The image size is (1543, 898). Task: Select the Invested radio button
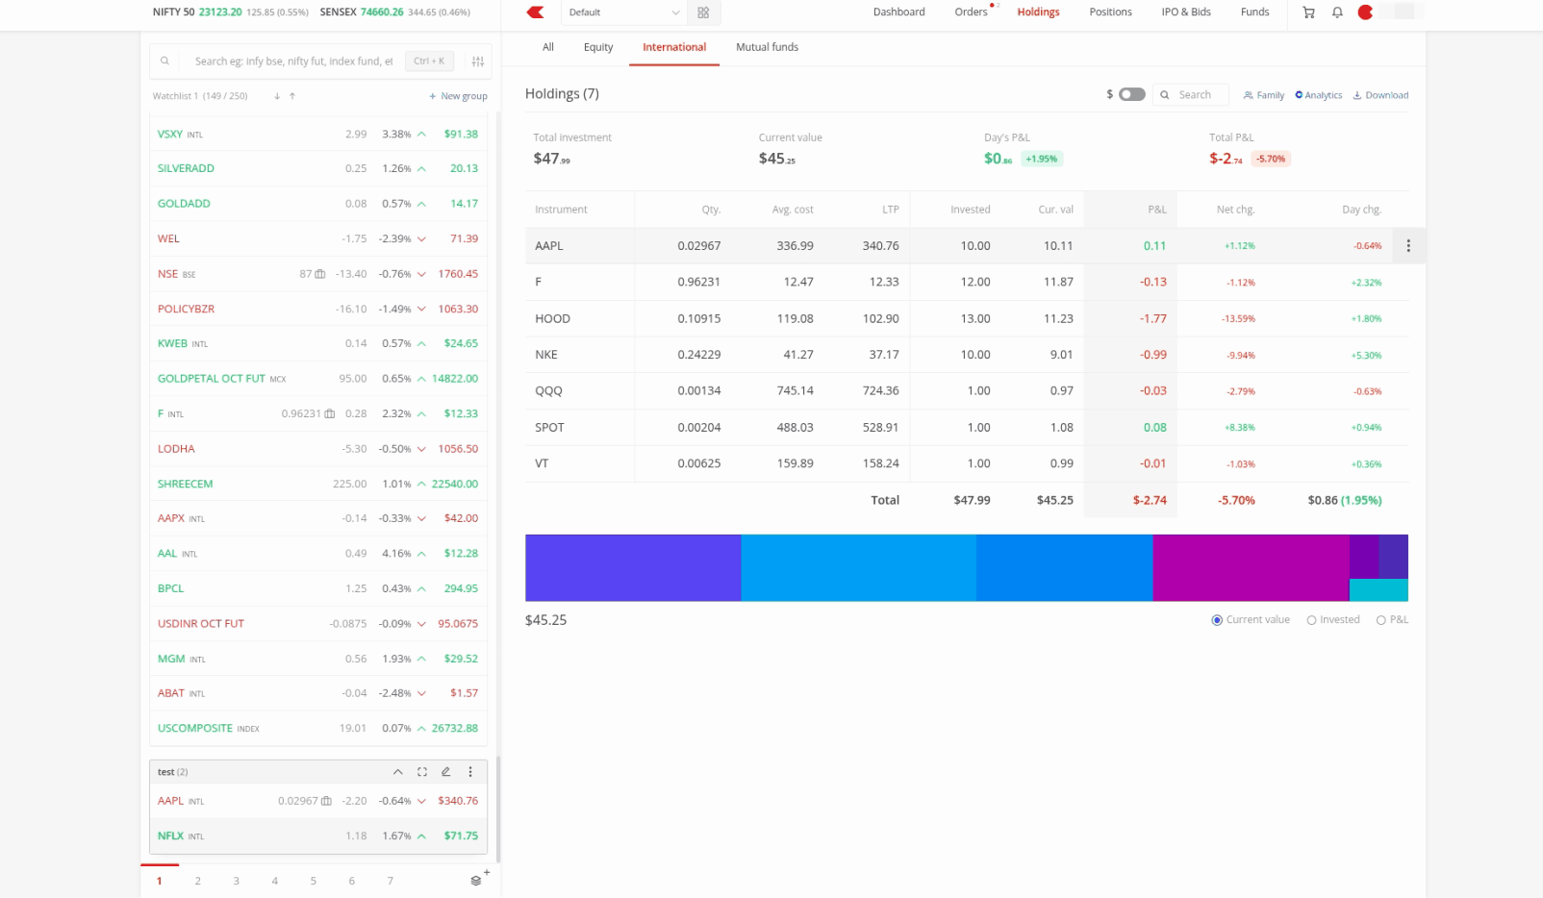point(1311,620)
